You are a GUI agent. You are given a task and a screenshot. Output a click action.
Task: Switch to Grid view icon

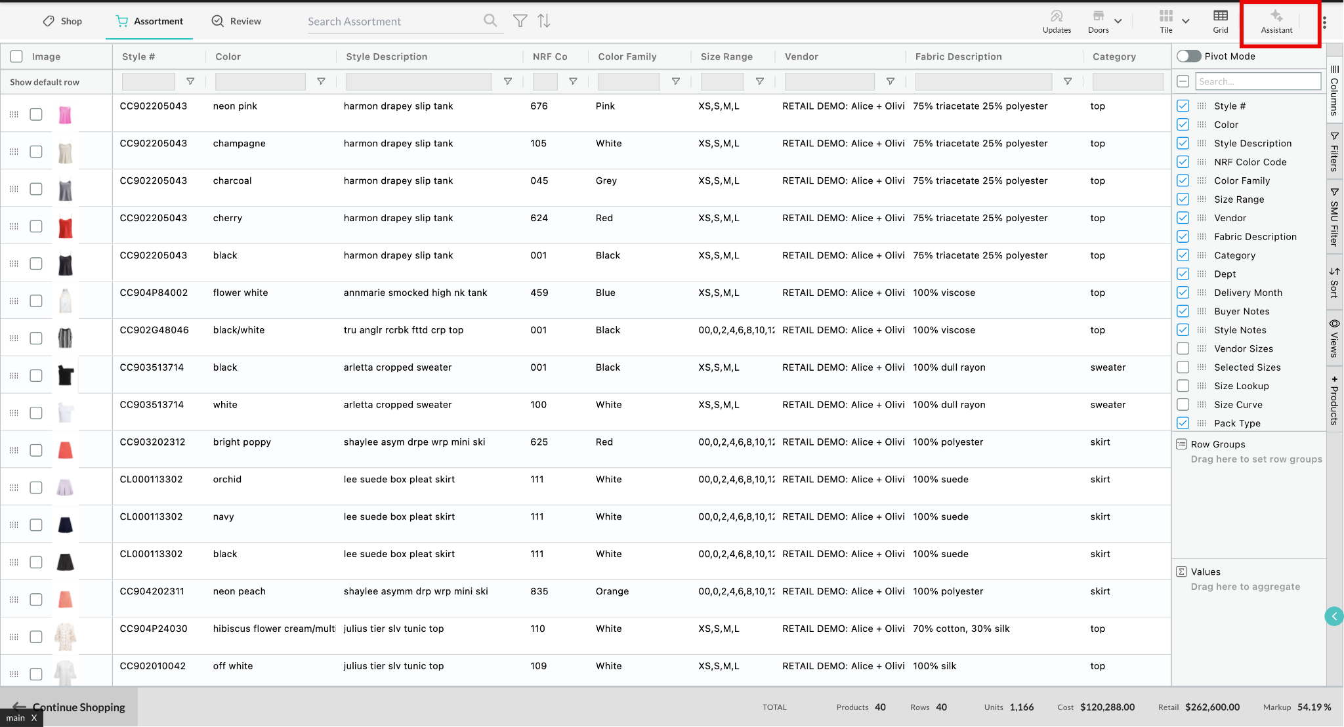[1220, 21]
